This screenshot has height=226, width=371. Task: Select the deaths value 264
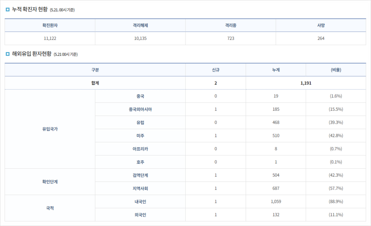(321, 38)
